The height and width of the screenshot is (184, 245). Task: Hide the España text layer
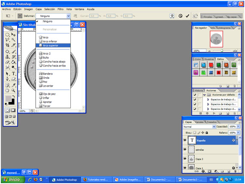click(185, 140)
